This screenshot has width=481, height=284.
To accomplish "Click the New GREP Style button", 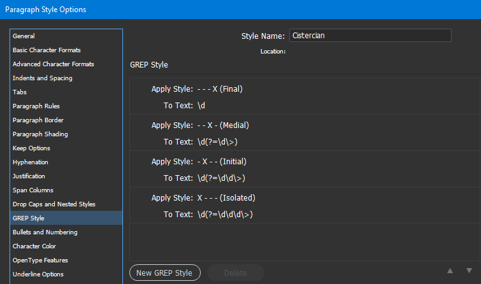I will pyautogui.click(x=165, y=273).
